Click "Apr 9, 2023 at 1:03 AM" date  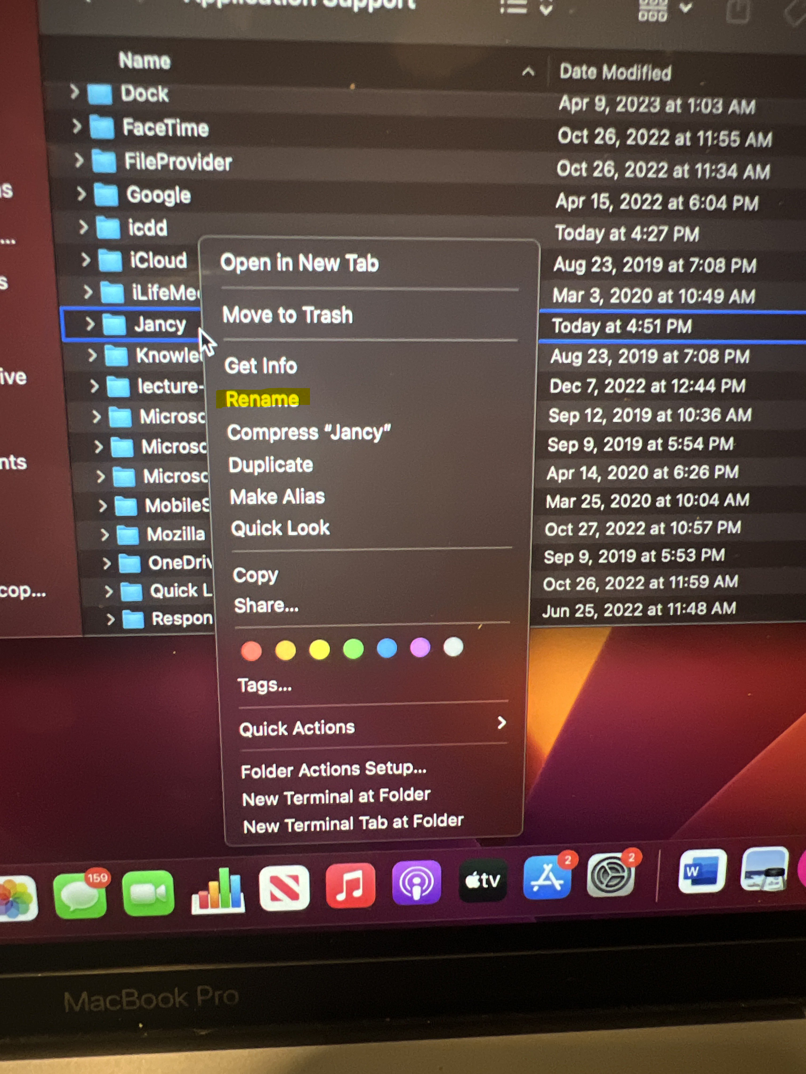pyautogui.click(x=657, y=105)
